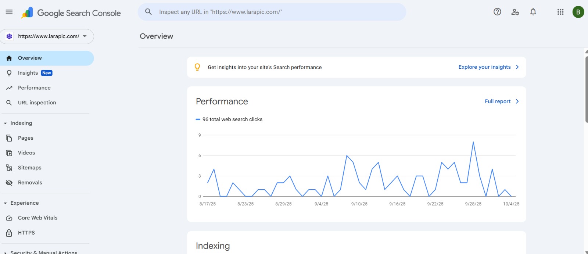Open the Google apps grid

click(x=560, y=12)
